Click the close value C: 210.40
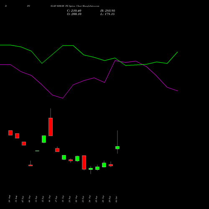 click(x=74, y=11)
